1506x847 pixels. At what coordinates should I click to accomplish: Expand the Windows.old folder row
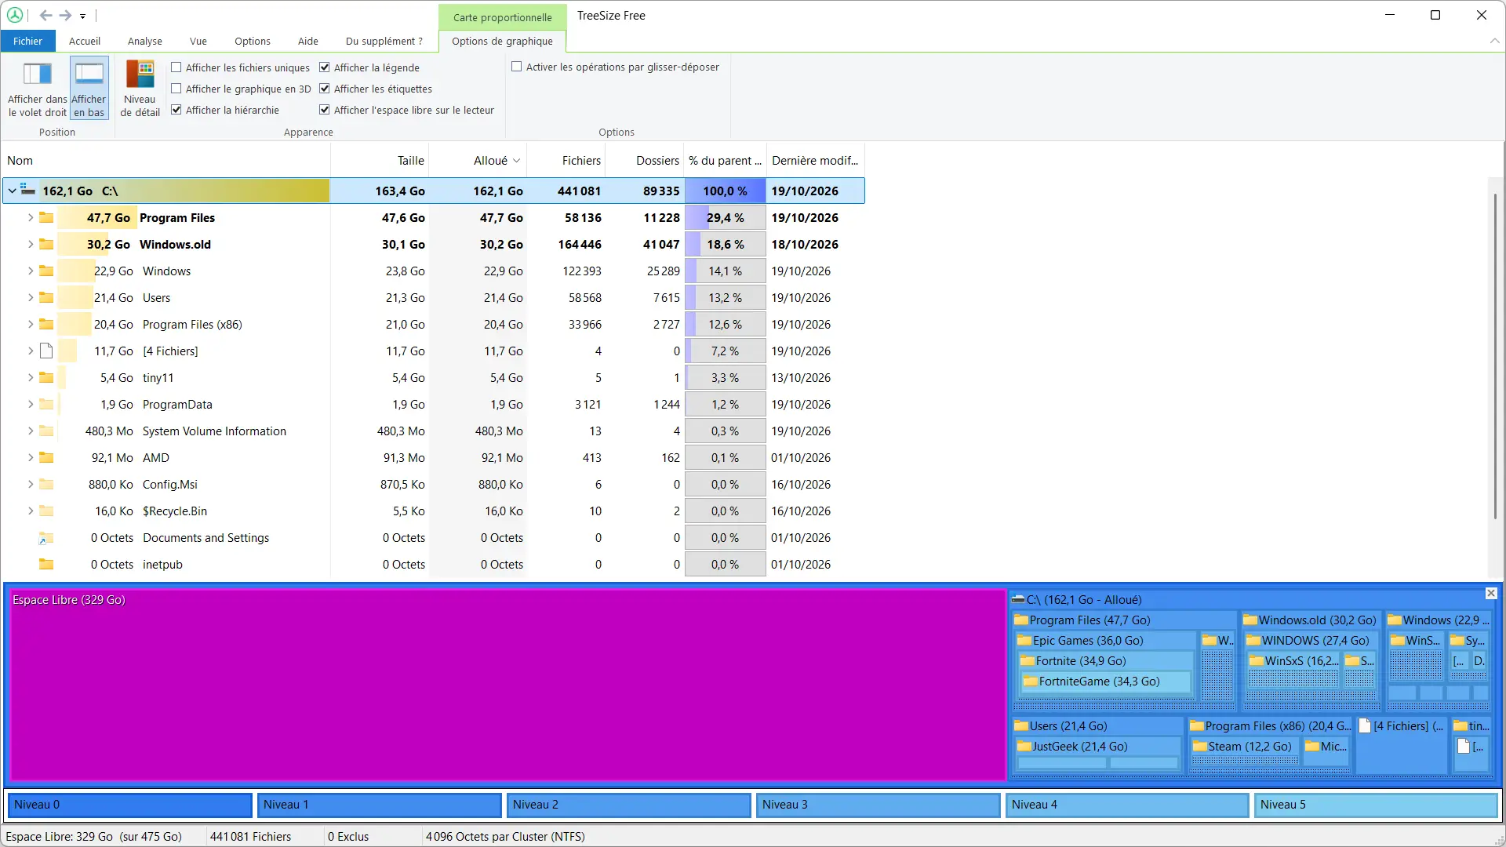(x=31, y=244)
